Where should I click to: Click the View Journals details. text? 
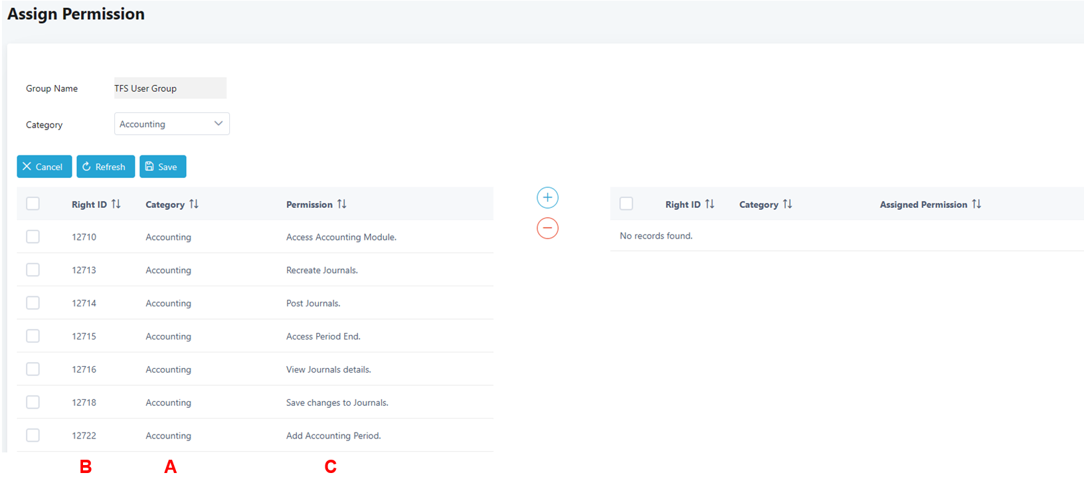tap(329, 370)
